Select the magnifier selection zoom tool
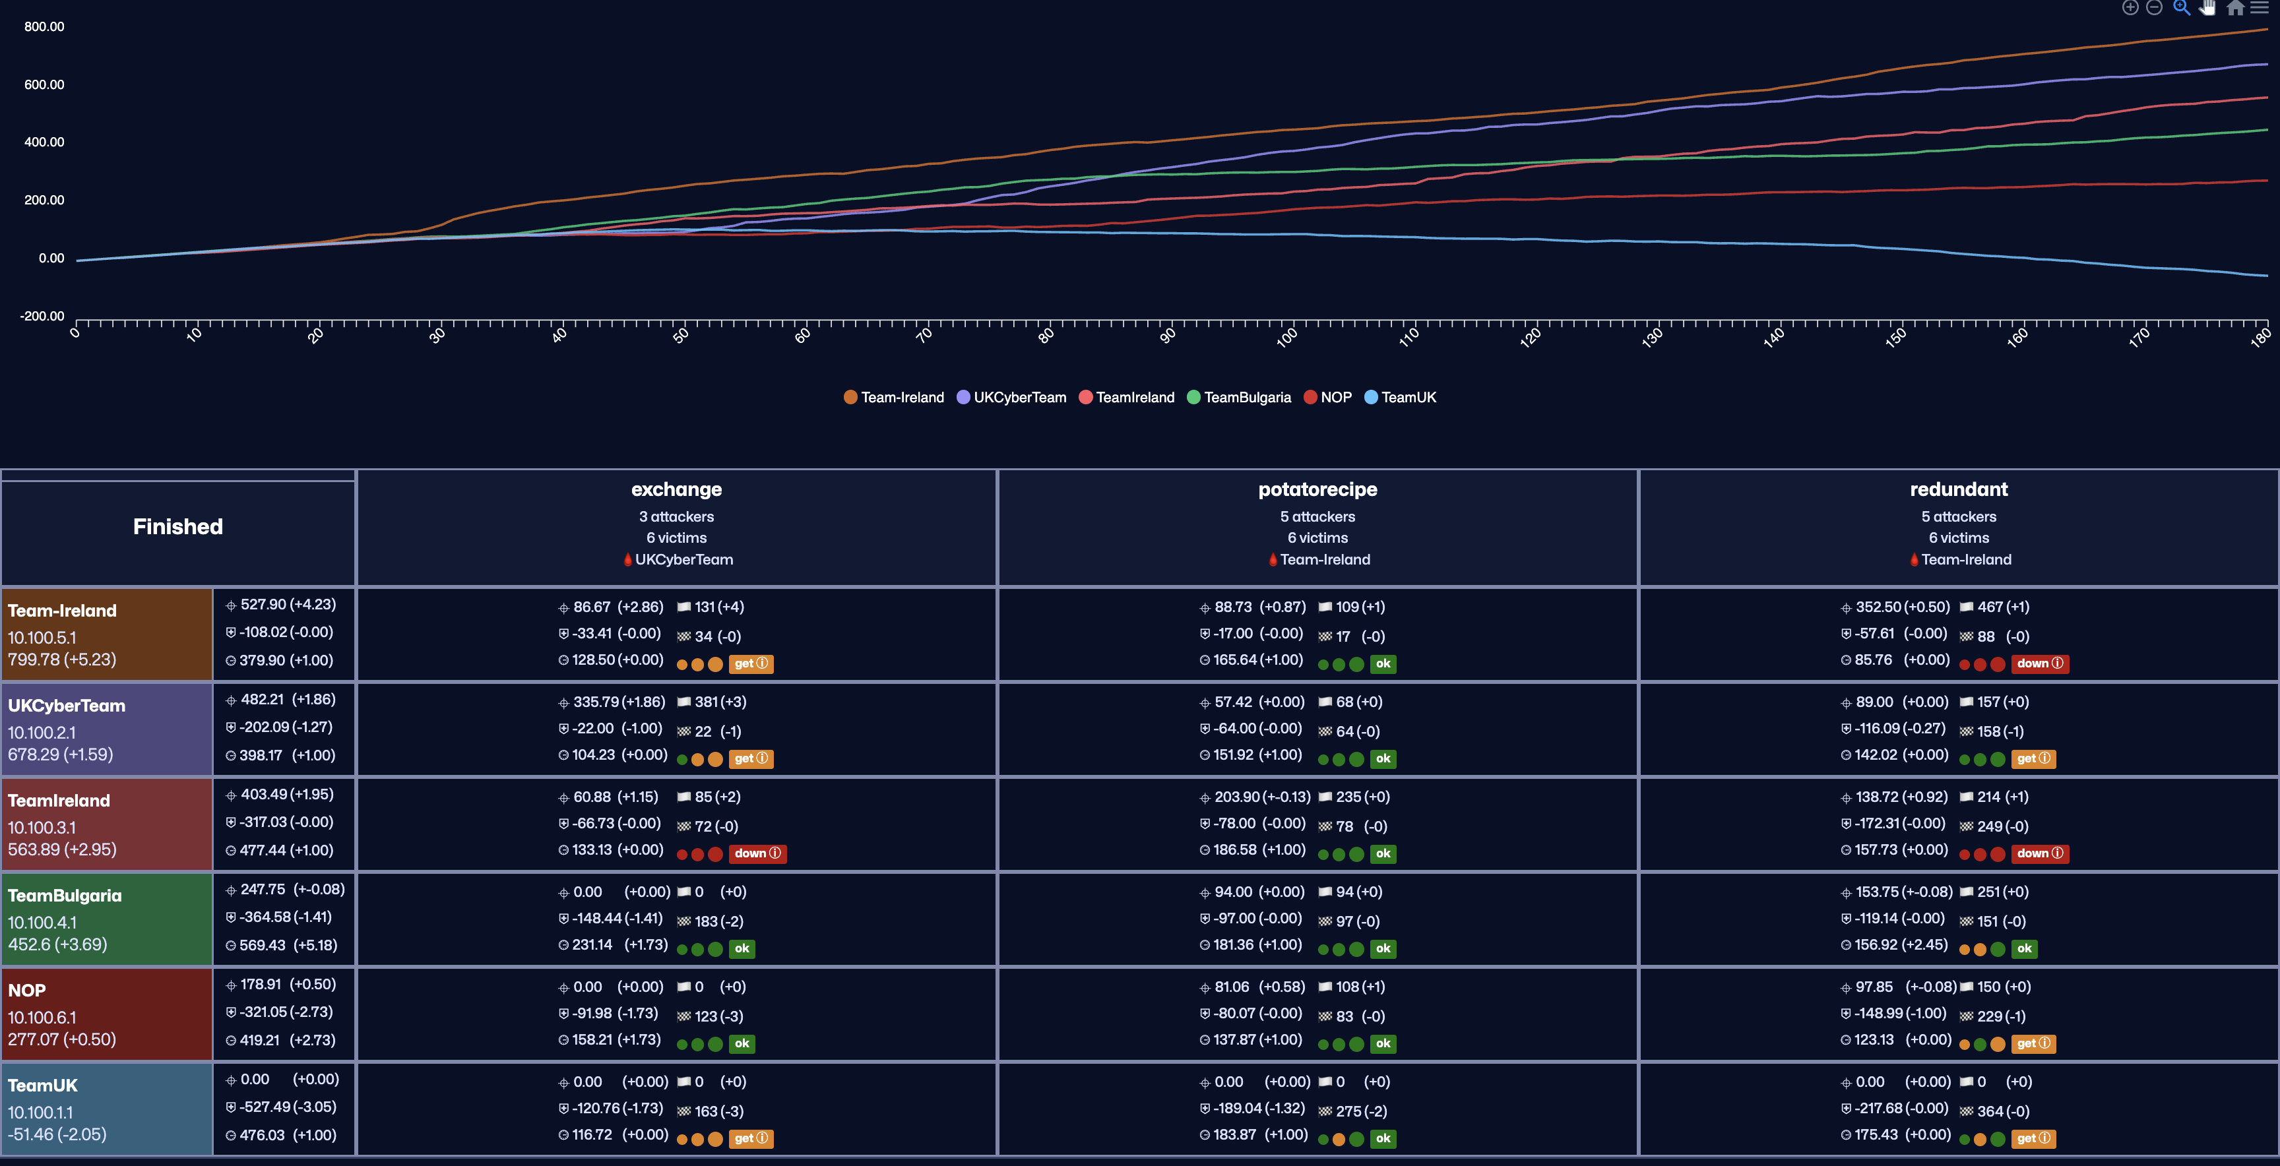The image size is (2280, 1166). 2181,8
